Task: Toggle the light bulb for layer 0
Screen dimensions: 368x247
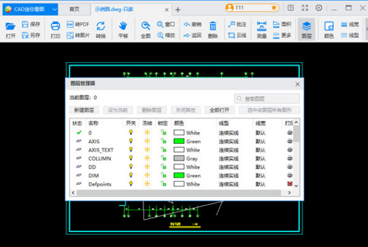Action: (131, 132)
